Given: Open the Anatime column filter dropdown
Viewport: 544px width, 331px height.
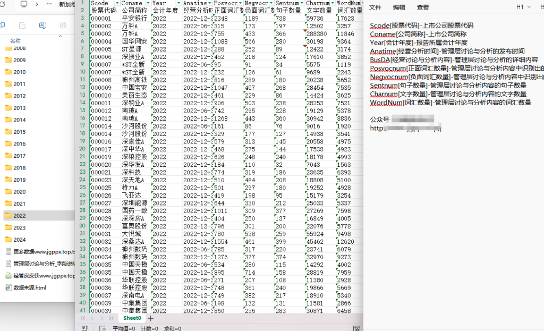Looking at the screenshot, I should tap(209, 3).
